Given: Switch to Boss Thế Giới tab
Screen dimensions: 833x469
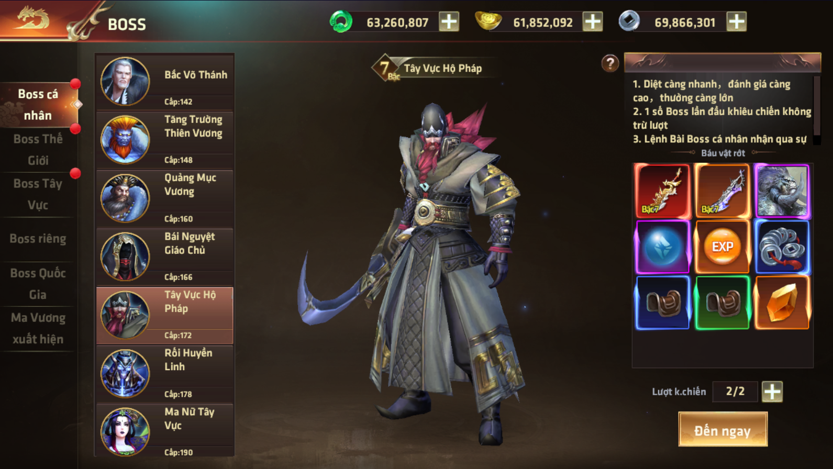Looking at the screenshot, I should pyautogui.click(x=38, y=150).
